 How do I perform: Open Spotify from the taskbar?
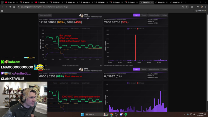(126, 114)
